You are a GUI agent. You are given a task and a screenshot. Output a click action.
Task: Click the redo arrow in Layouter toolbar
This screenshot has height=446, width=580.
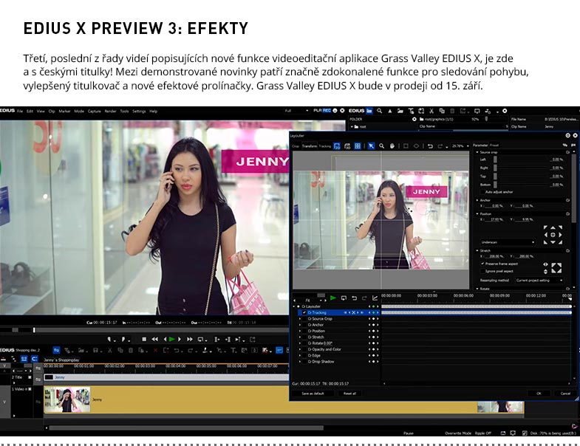tap(440, 146)
